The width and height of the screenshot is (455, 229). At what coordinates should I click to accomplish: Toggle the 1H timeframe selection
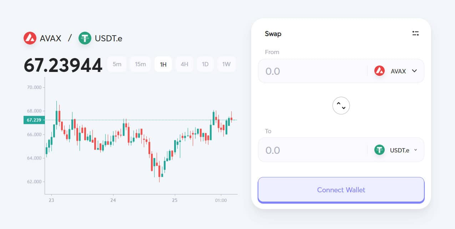(163, 64)
